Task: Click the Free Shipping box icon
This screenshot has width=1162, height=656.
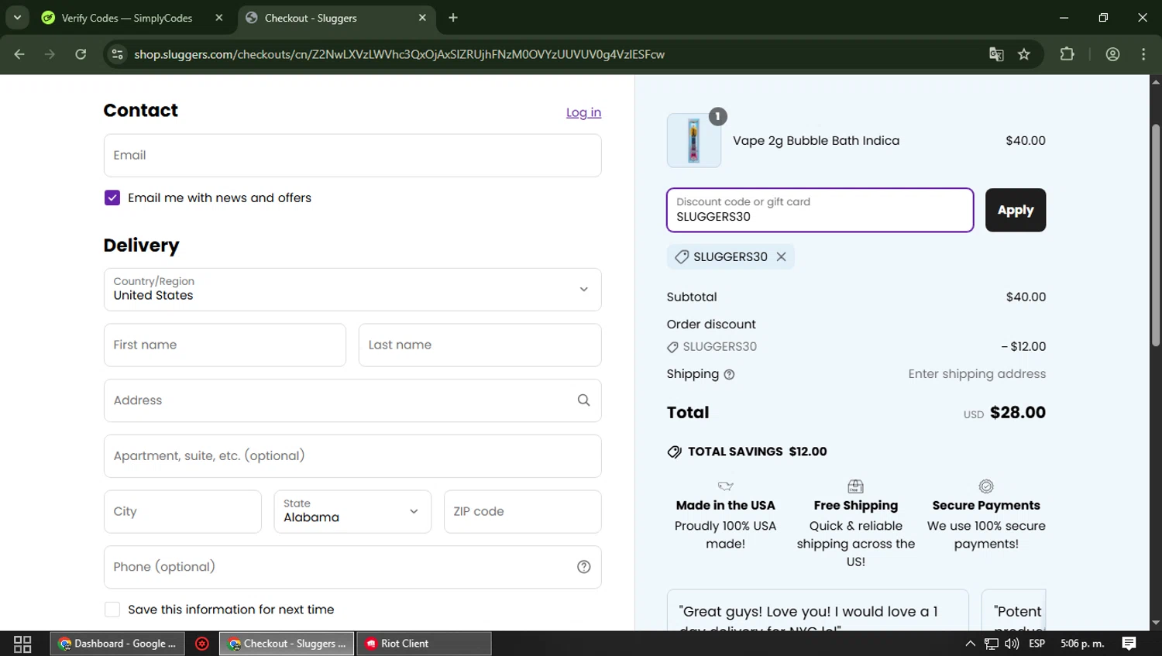Action: tap(855, 486)
